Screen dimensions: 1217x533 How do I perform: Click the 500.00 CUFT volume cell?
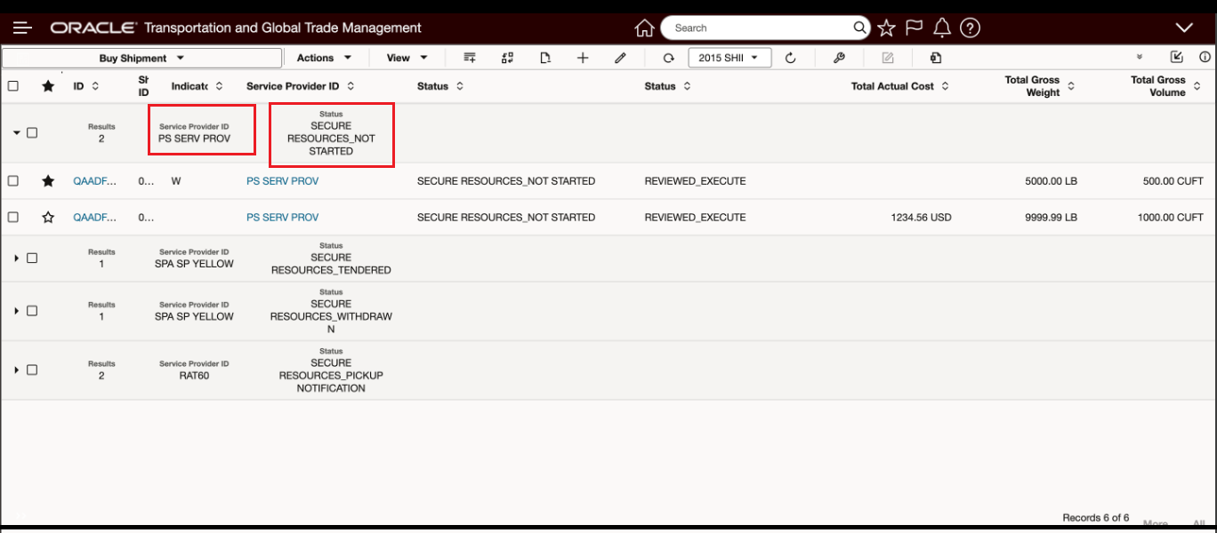pyautogui.click(x=1173, y=181)
